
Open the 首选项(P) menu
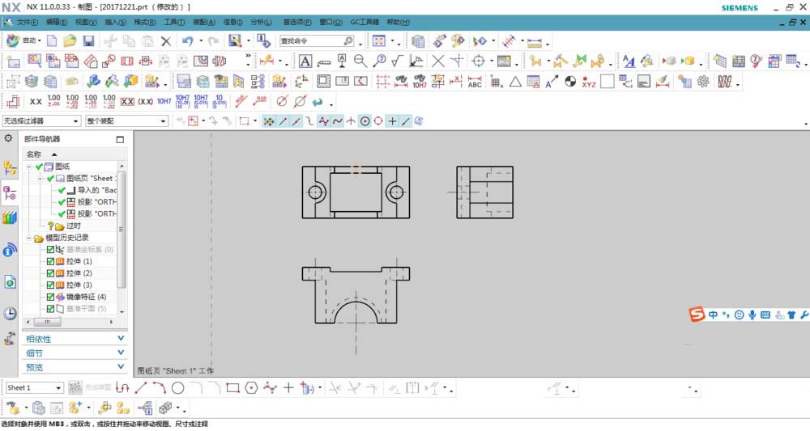tap(297, 22)
